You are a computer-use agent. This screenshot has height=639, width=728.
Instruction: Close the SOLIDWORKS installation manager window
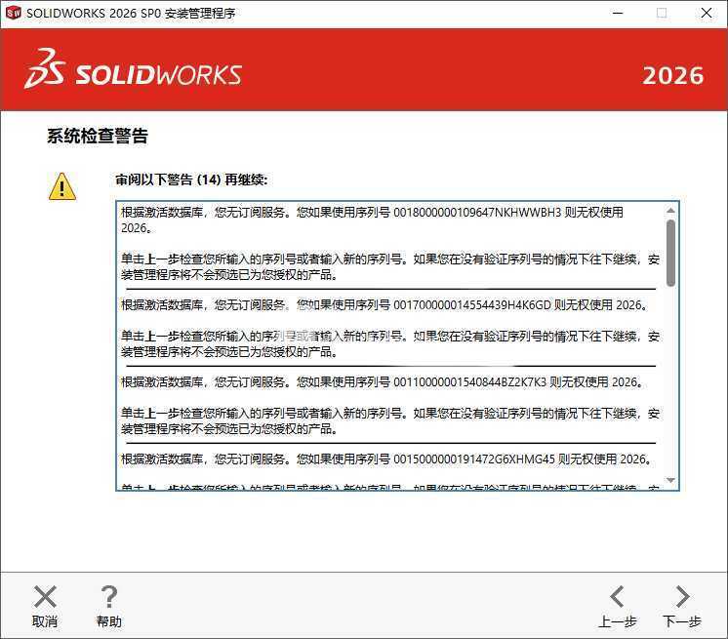click(706, 14)
